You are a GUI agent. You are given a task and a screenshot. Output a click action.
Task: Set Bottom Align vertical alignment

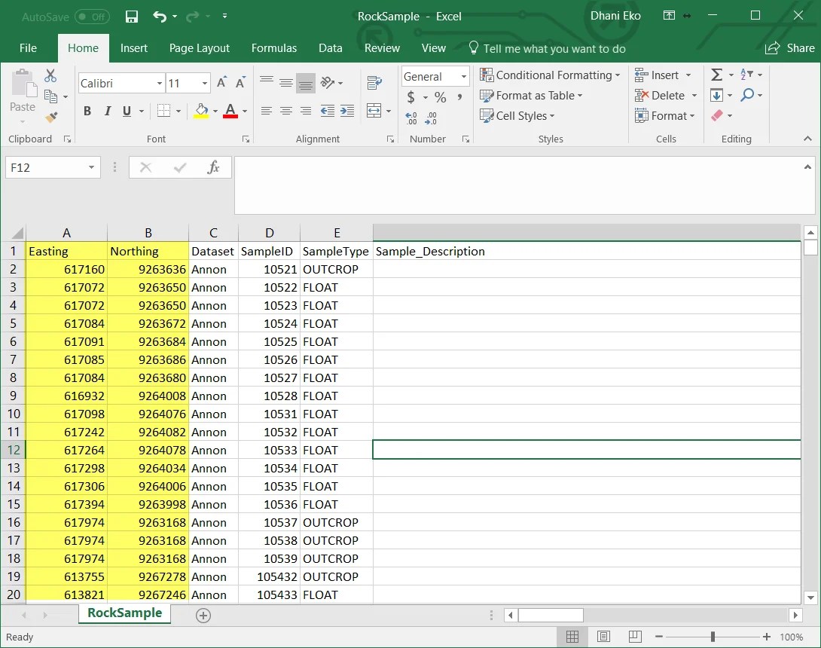coord(306,83)
